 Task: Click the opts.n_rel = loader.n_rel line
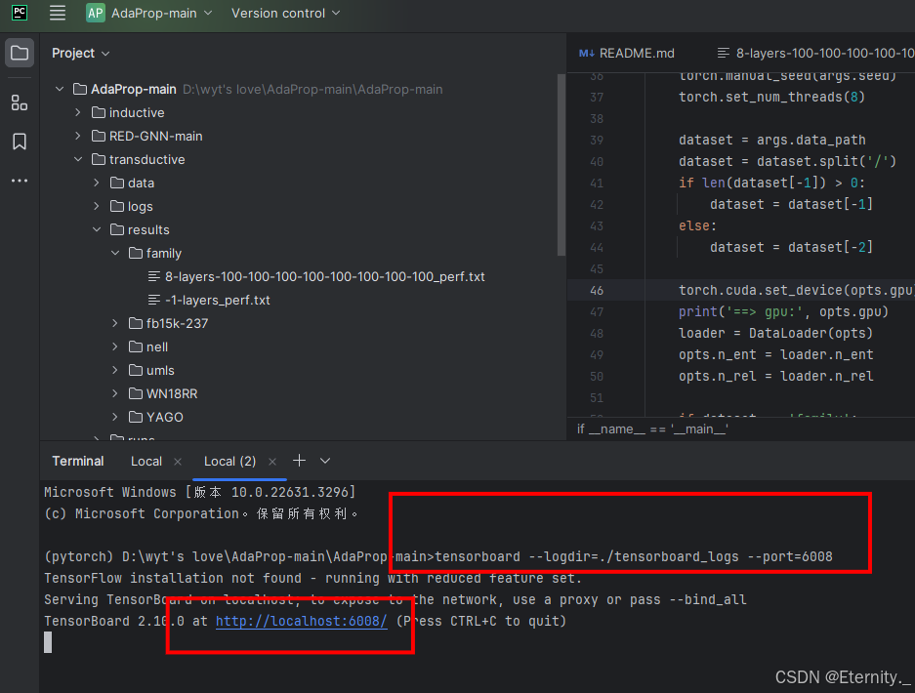click(775, 376)
